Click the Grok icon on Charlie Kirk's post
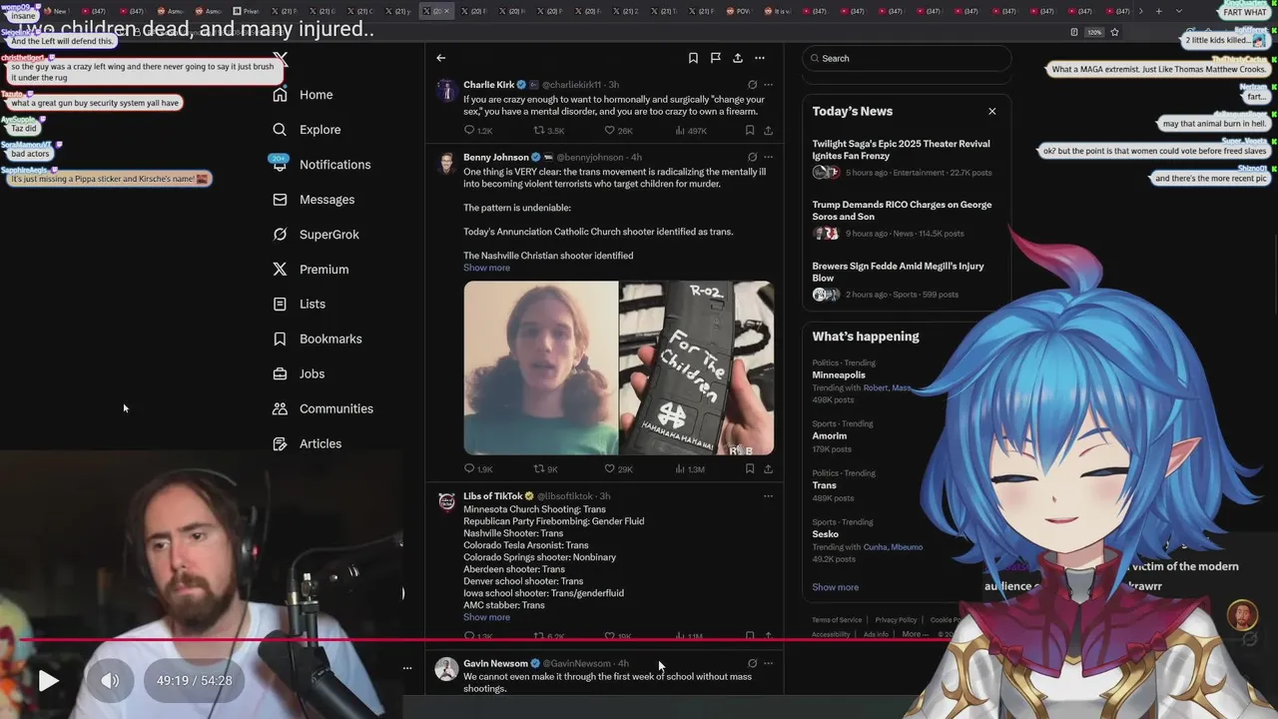Viewport: 1278px width, 719px height. (752, 85)
